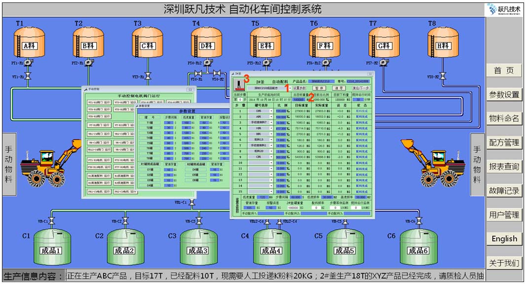The image size is (527, 284).
Task: Switch language to English
Action: pyautogui.click(x=503, y=239)
